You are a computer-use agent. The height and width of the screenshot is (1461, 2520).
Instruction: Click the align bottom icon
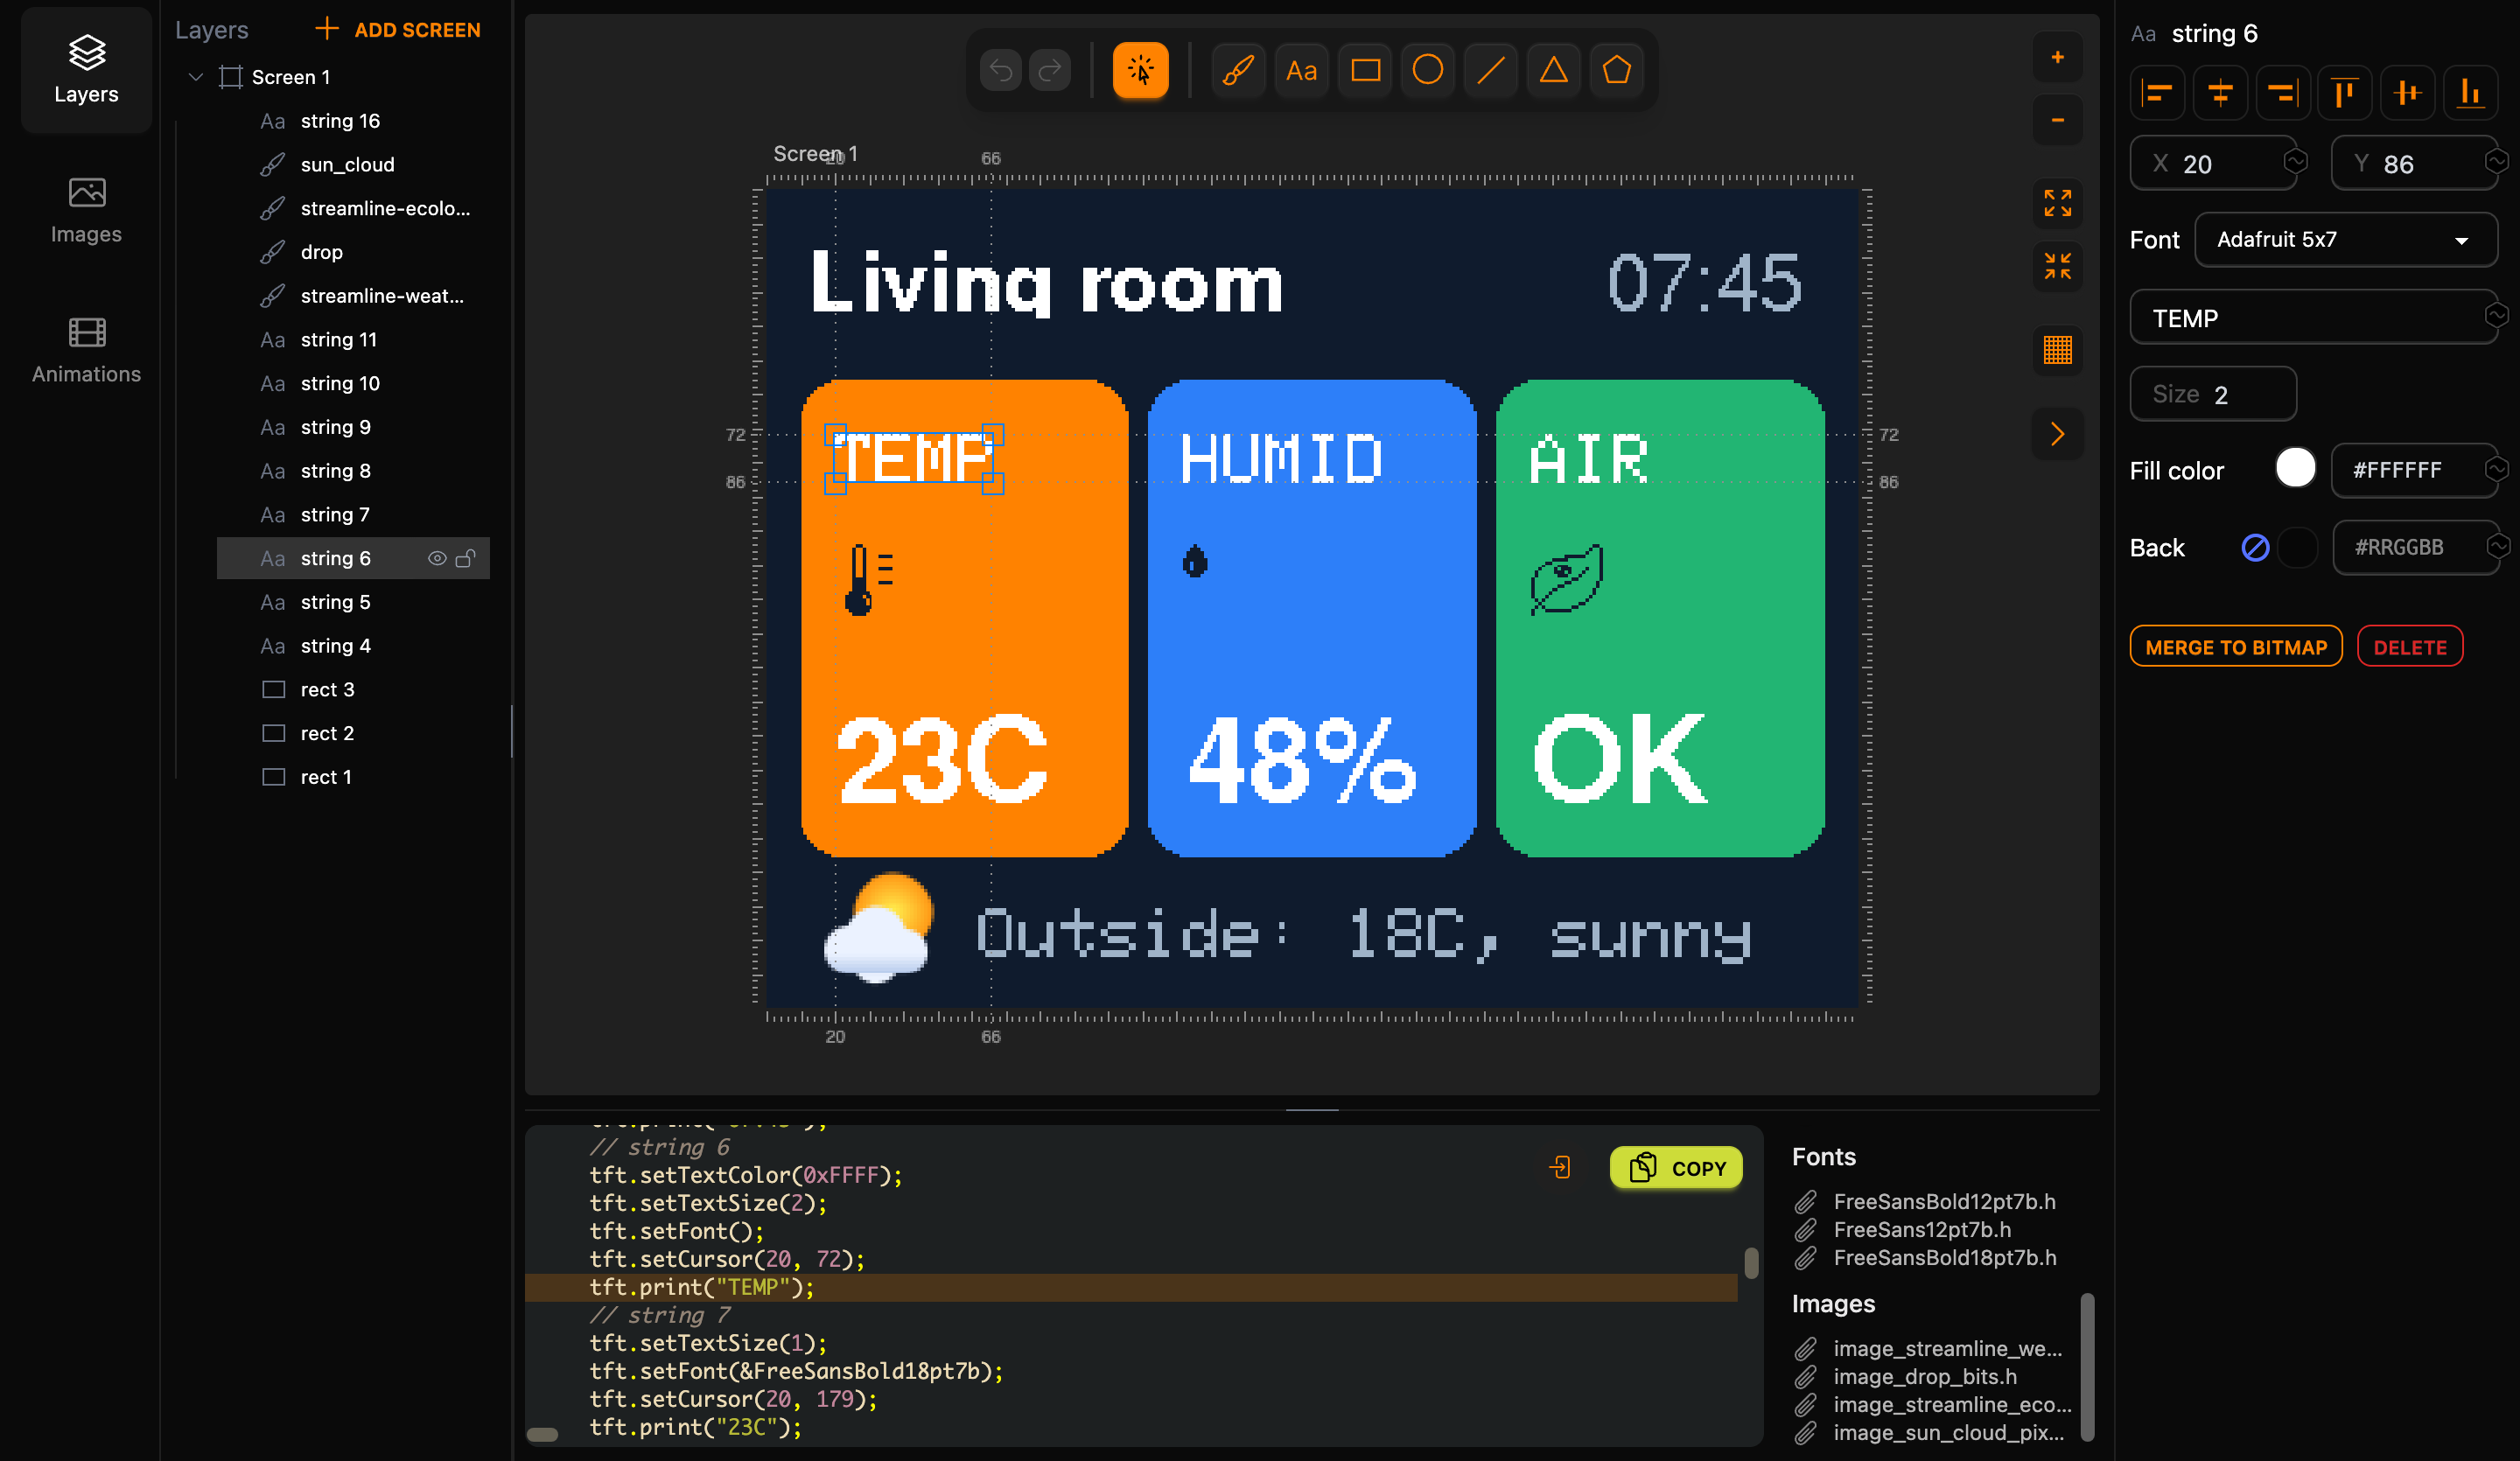(x=2471, y=93)
